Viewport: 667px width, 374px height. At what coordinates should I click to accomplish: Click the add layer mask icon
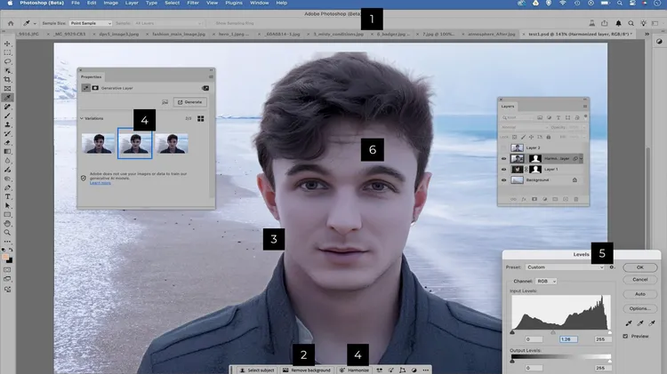tap(534, 199)
